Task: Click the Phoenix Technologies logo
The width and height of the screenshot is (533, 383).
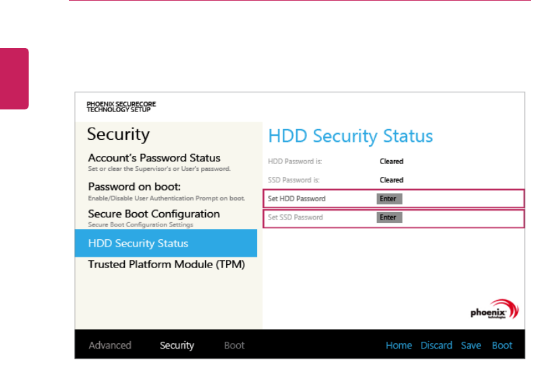Action: tap(495, 310)
